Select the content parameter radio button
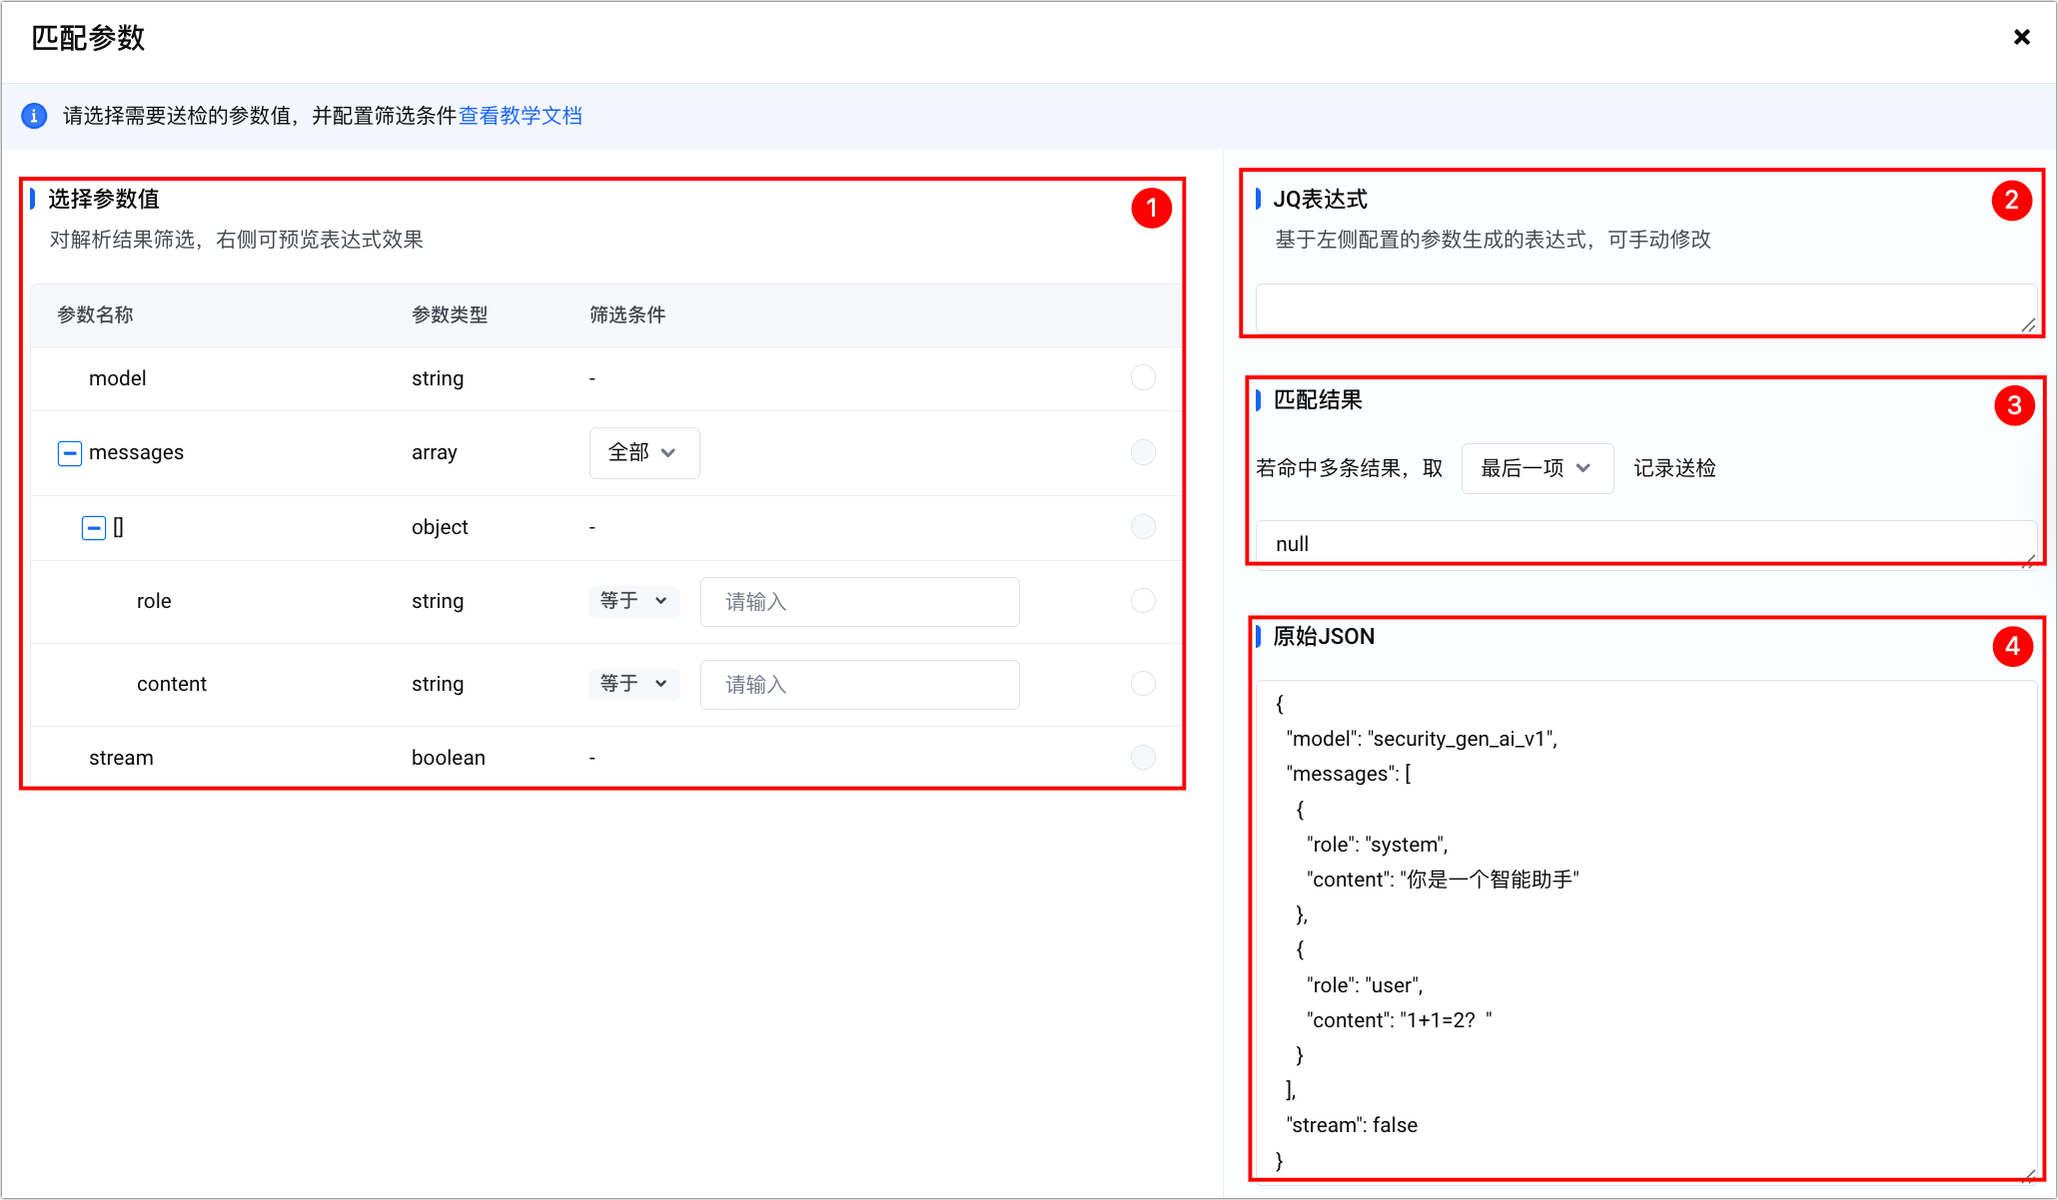Image resolution: width=2058 pixels, height=1200 pixels. pyautogui.click(x=1143, y=683)
